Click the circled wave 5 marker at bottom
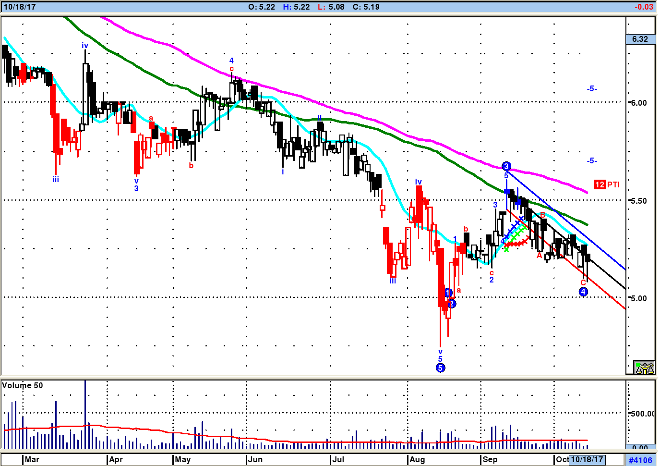Image resolution: width=672 pixels, height=466 pixels. pyautogui.click(x=440, y=368)
